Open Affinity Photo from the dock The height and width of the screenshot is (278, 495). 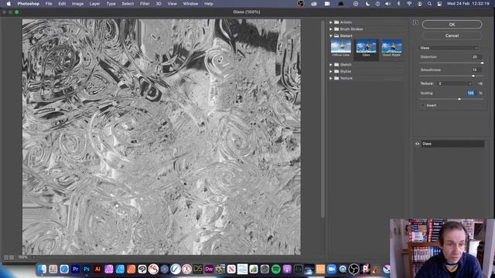coord(108,270)
